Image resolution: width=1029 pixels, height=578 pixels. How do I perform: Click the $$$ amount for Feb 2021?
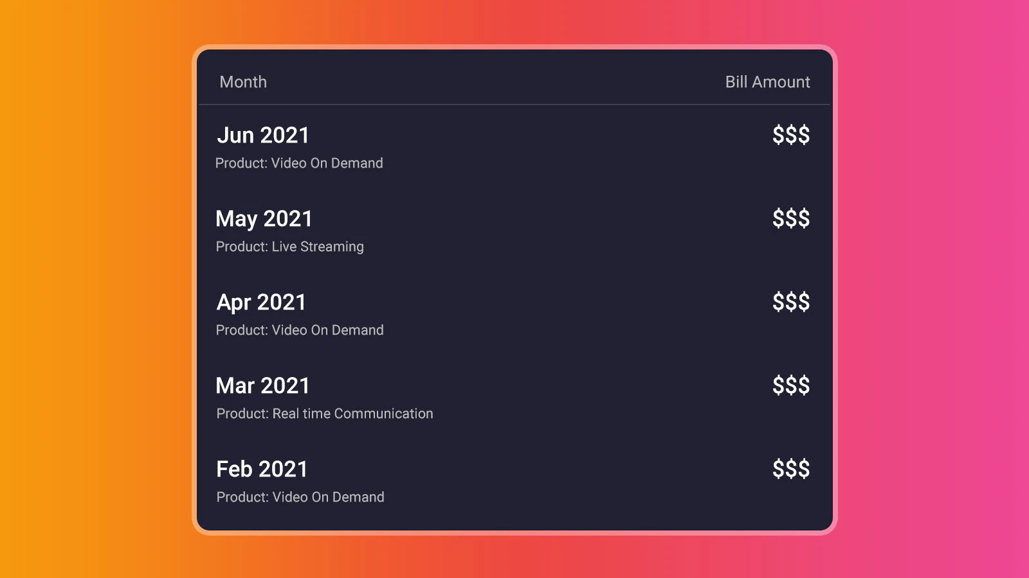point(790,469)
